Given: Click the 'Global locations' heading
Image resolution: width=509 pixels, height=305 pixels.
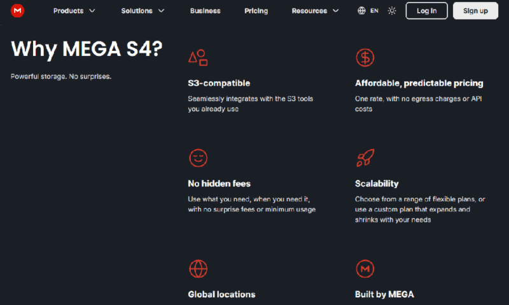Looking at the screenshot, I should pyautogui.click(x=221, y=294).
